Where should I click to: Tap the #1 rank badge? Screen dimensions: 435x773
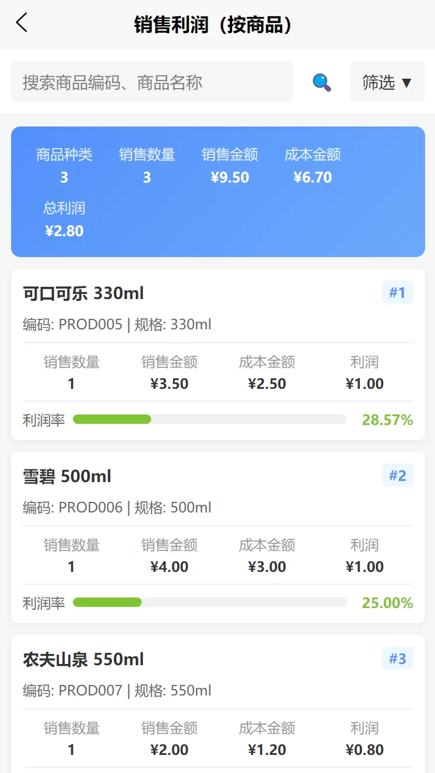pyautogui.click(x=397, y=293)
